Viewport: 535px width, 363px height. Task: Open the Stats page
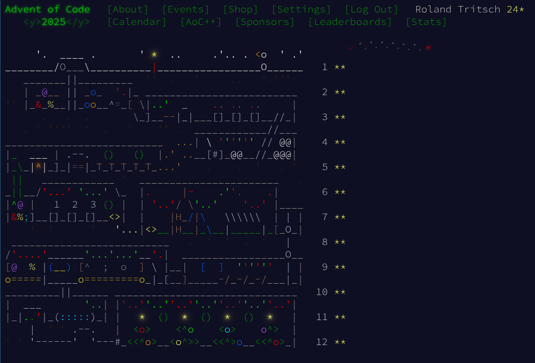click(426, 22)
